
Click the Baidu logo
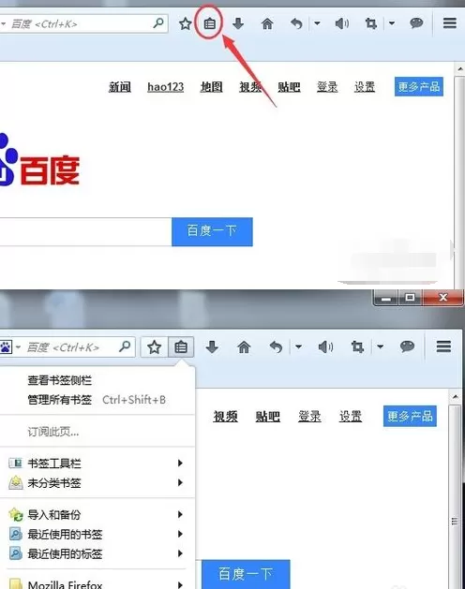pos(39,160)
